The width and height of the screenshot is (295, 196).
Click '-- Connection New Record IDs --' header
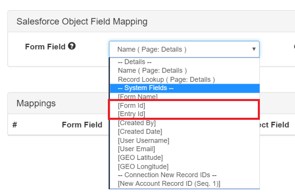coord(184,175)
